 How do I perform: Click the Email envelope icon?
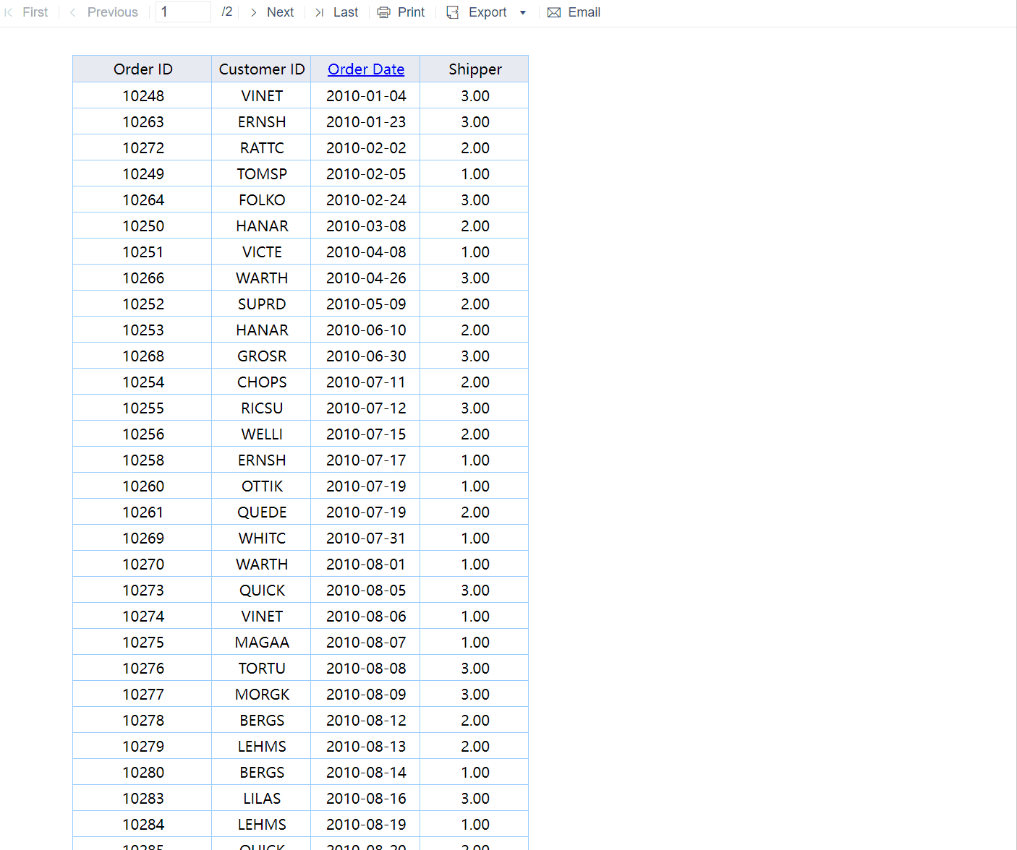pos(554,12)
